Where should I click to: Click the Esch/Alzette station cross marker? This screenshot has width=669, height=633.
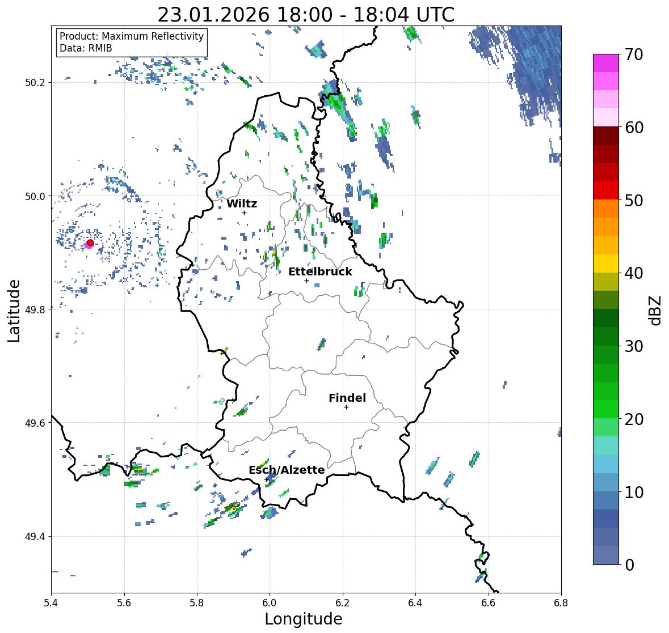point(267,479)
